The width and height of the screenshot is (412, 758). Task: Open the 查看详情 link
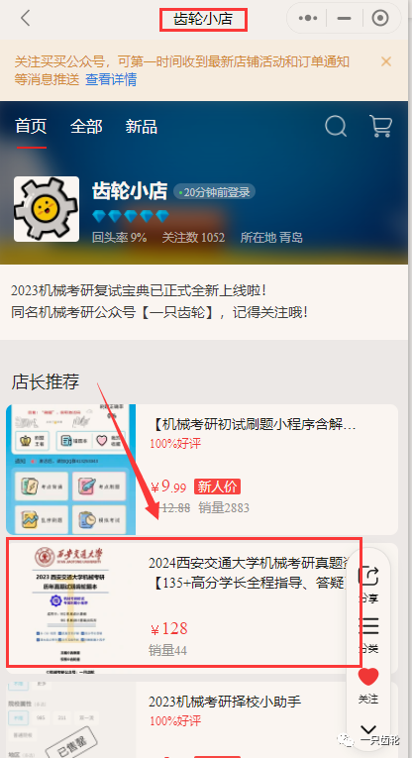point(111,79)
